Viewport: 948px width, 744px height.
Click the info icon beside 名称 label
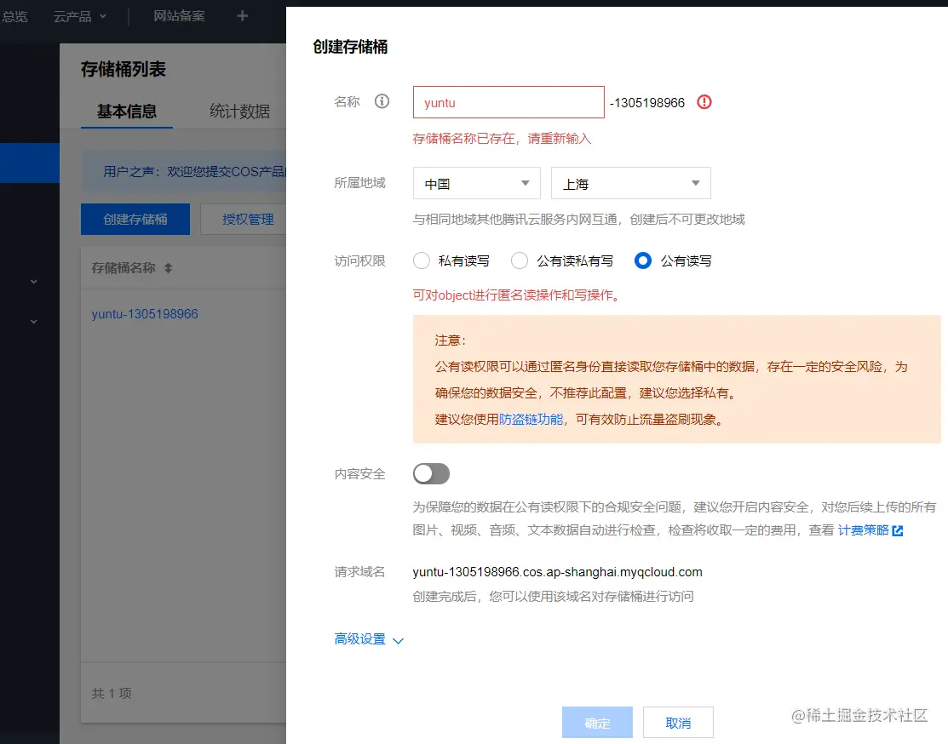[x=382, y=101]
